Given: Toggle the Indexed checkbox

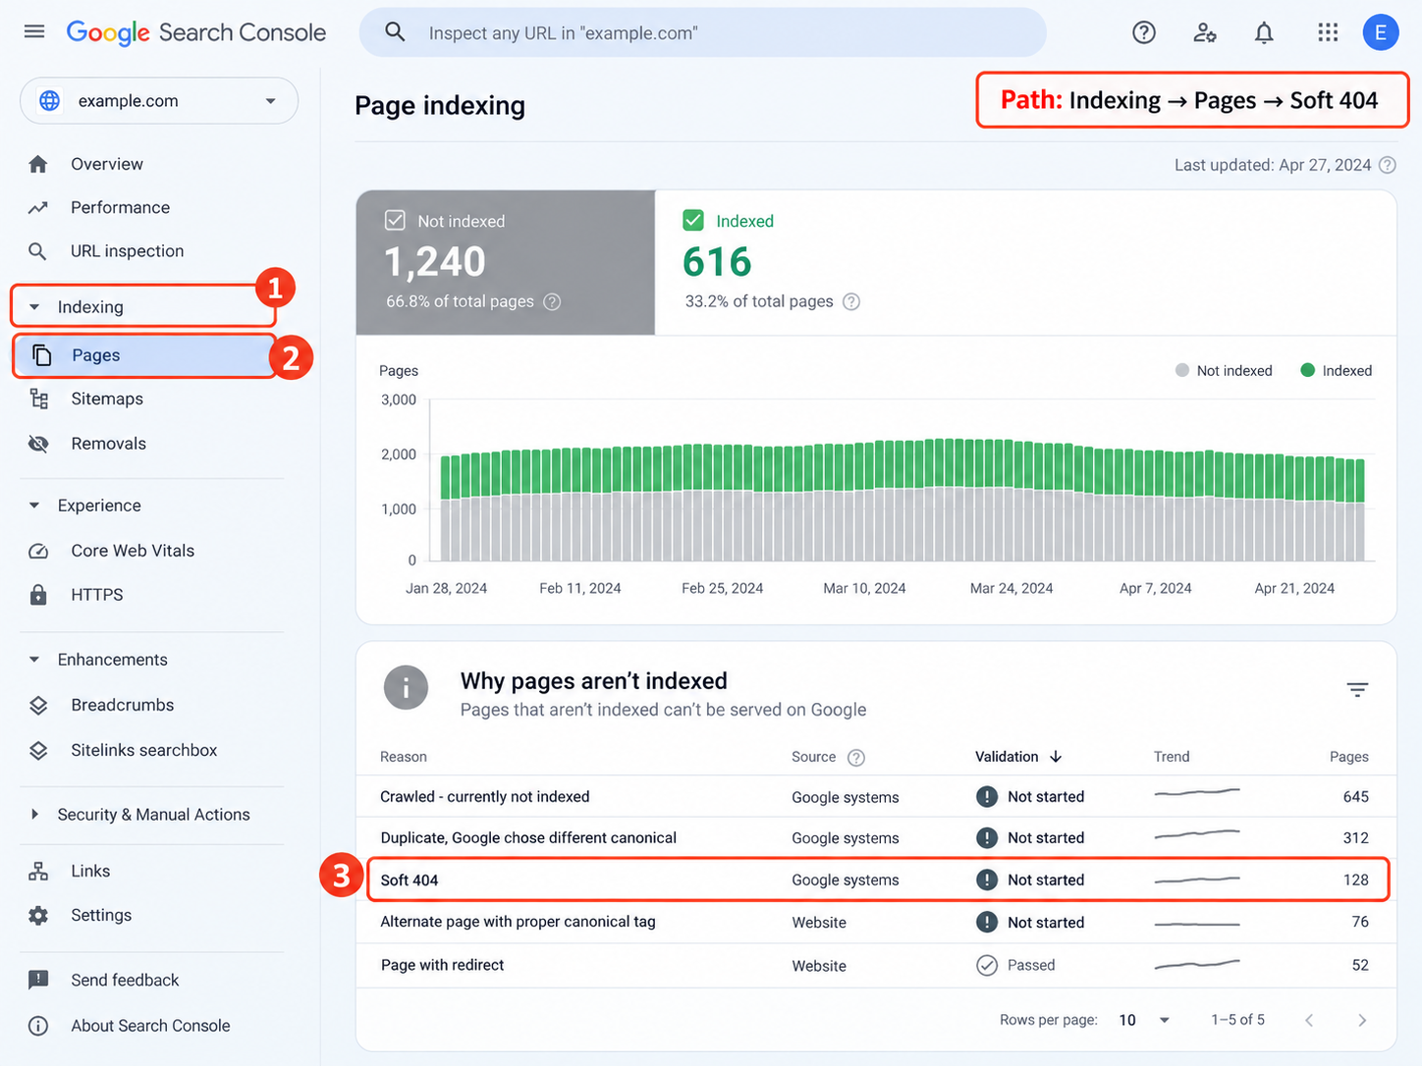Looking at the screenshot, I should 693,220.
